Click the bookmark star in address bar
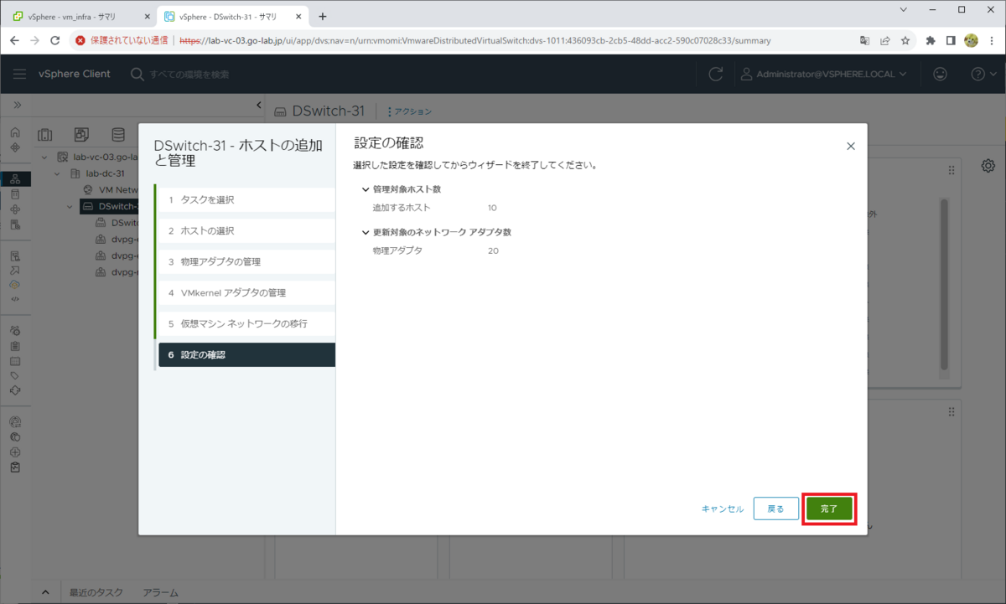This screenshot has width=1006, height=604. pos(905,40)
